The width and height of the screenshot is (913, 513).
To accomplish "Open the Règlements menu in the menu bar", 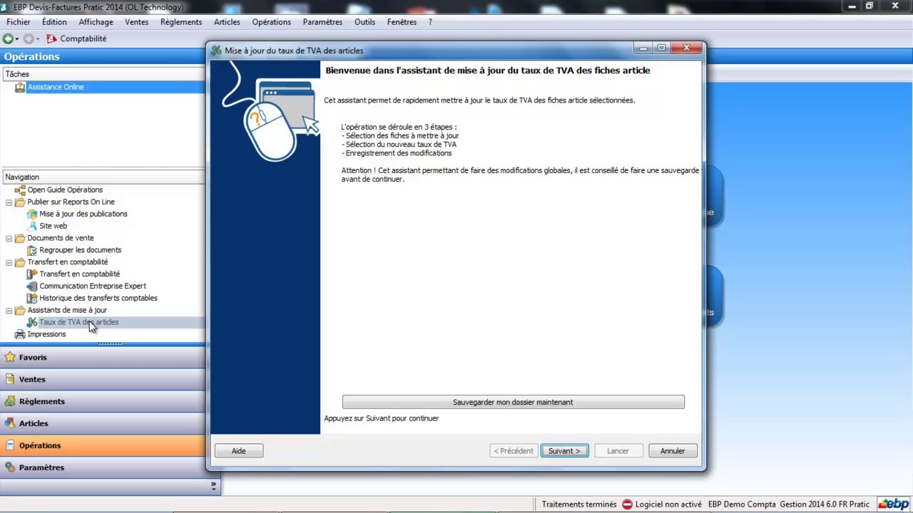I will [181, 22].
